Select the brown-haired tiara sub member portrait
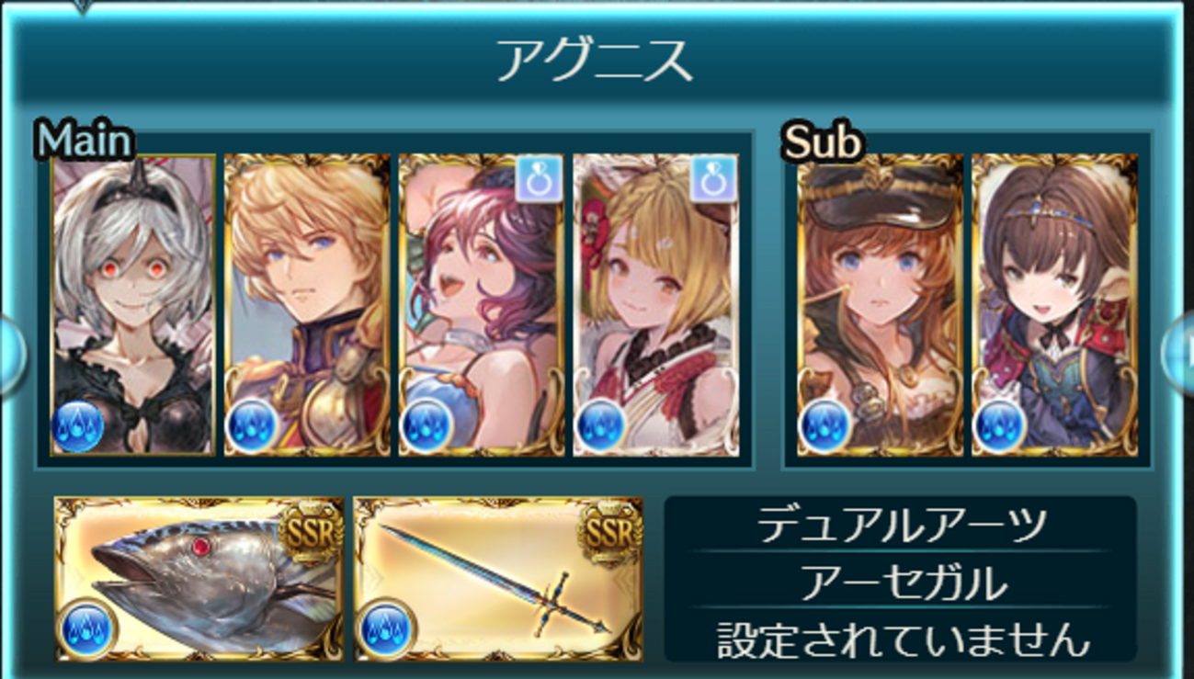Viewport: 1194px width, 679px height. 1055,305
